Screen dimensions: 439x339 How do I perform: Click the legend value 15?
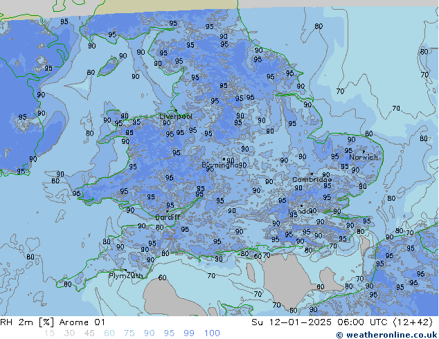49,333
